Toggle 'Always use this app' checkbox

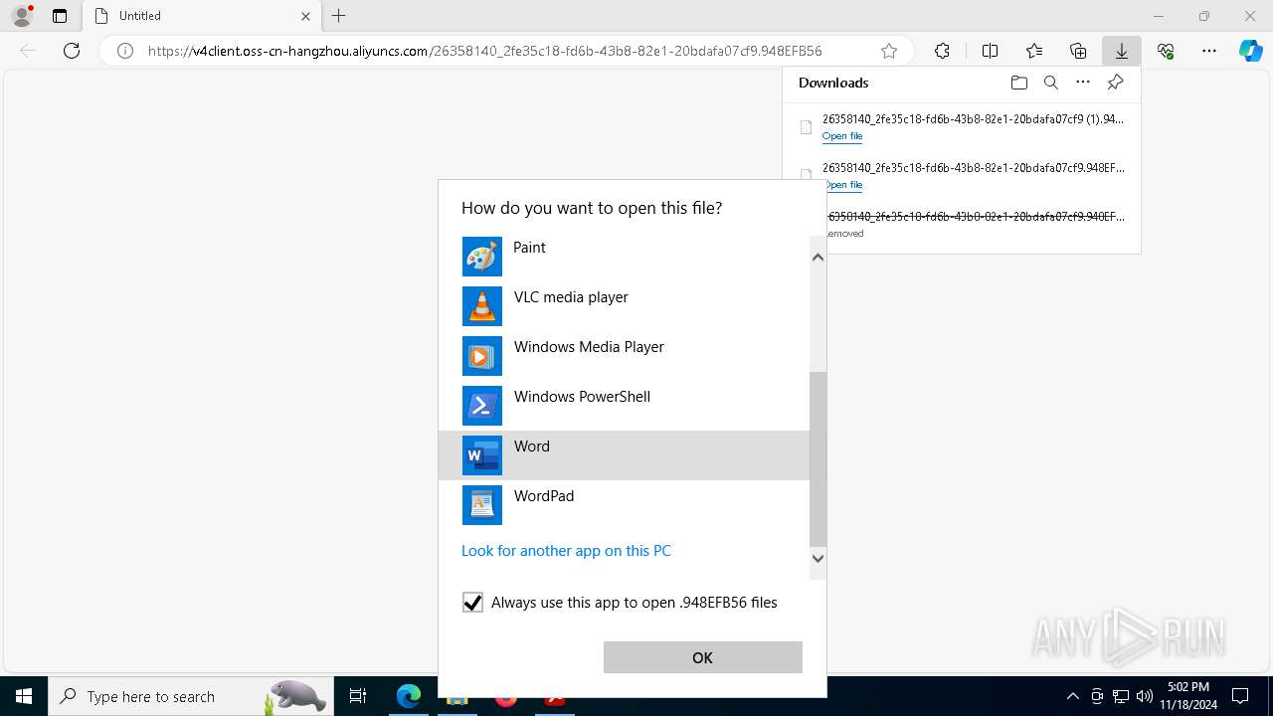472,603
